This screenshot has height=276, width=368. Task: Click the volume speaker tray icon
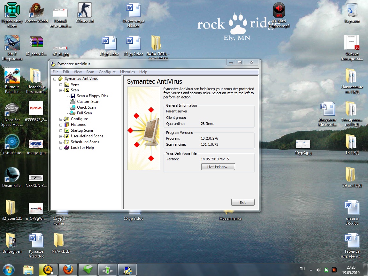point(318,270)
